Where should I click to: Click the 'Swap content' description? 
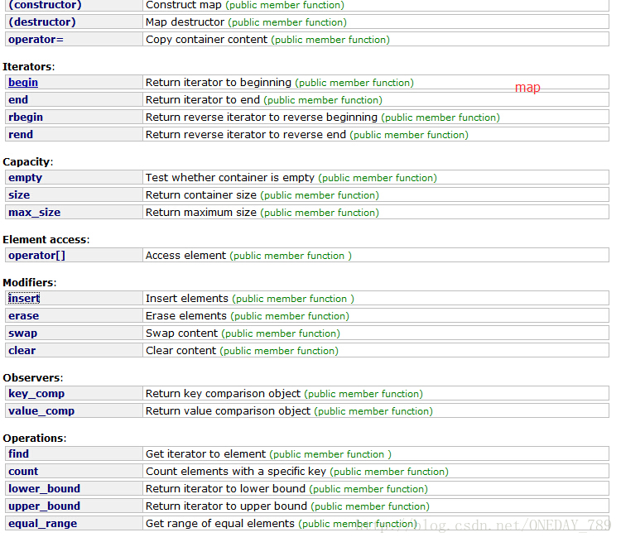tap(182, 333)
